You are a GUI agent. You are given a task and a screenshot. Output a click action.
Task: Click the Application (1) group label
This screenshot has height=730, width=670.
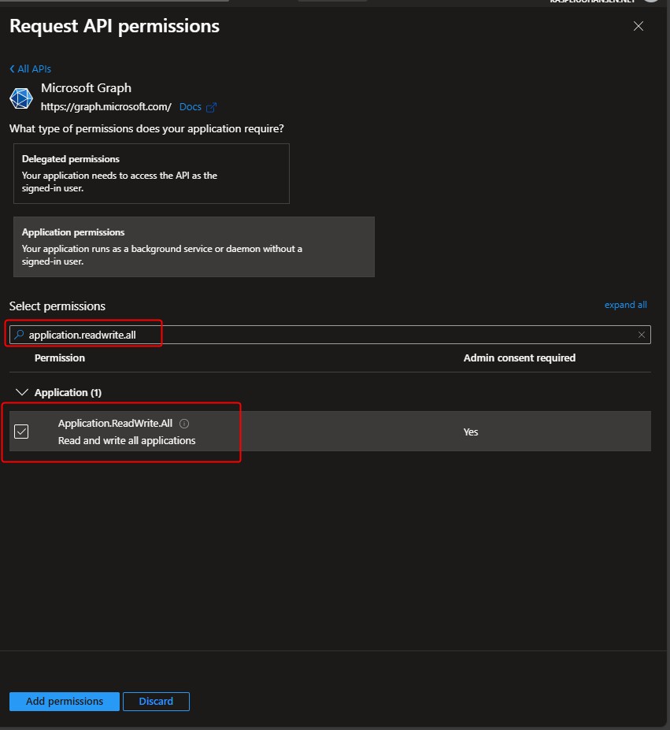[x=68, y=392]
